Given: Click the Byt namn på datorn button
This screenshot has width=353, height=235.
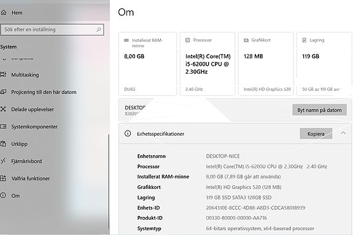Looking at the screenshot, I should (x=319, y=110).
